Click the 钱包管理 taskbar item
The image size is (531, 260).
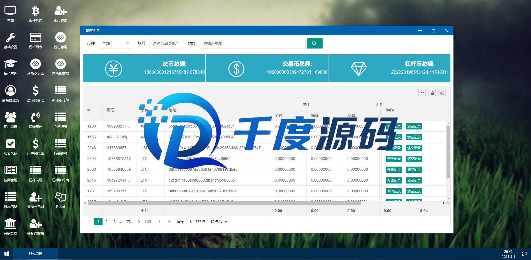(x=36, y=254)
